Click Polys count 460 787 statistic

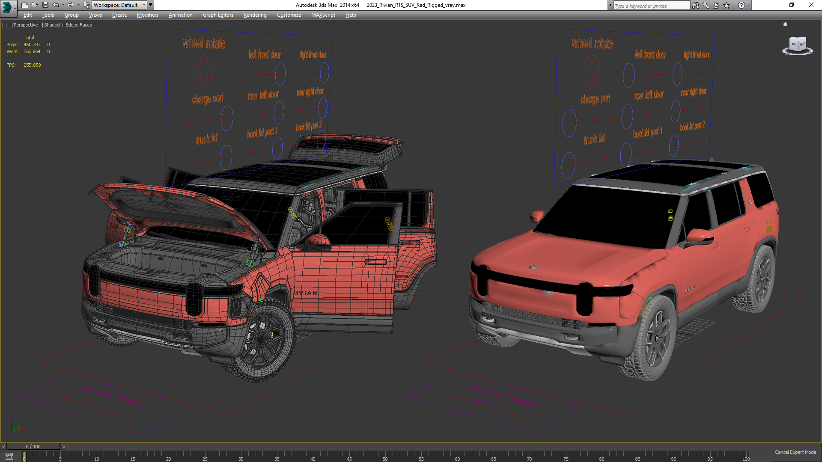pyautogui.click(x=32, y=44)
